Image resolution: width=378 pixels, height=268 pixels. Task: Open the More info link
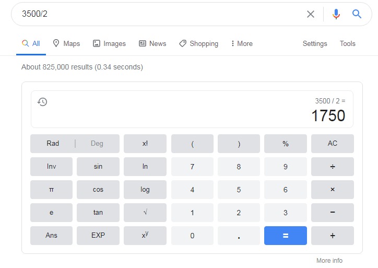pyautogui.click(x=329, y=261)
